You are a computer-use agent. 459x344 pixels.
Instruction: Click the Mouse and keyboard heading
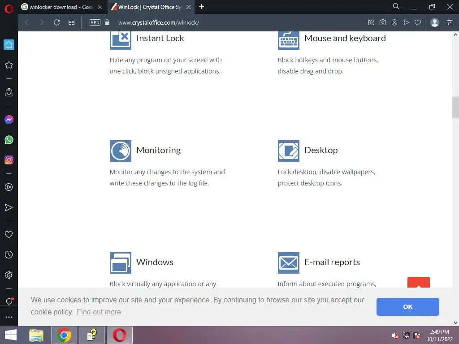tap(345, 39)
